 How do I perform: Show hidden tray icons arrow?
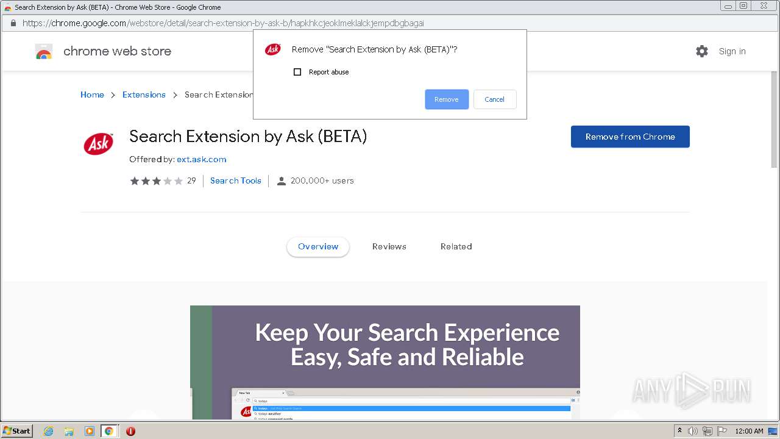(x=679, y=431)
